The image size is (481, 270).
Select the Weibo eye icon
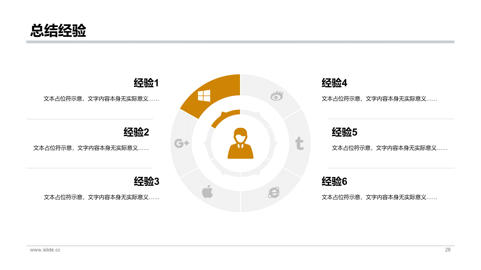click(277, 96)
